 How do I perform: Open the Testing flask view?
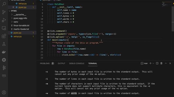[x=4, y=44]
